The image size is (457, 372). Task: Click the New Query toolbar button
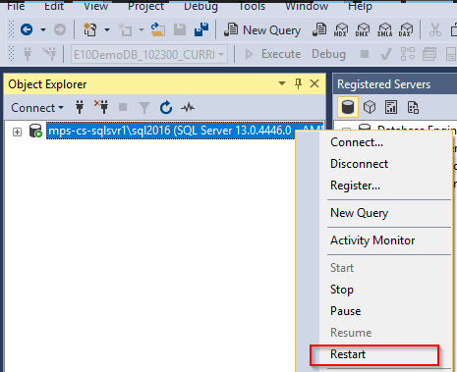[x=262, y=30]
